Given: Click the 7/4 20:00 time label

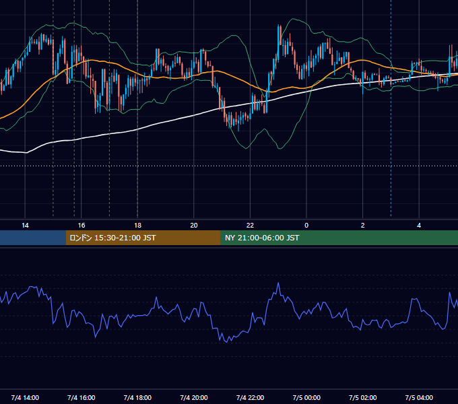Looking at the screenshot, I should [x=194, y=397].
